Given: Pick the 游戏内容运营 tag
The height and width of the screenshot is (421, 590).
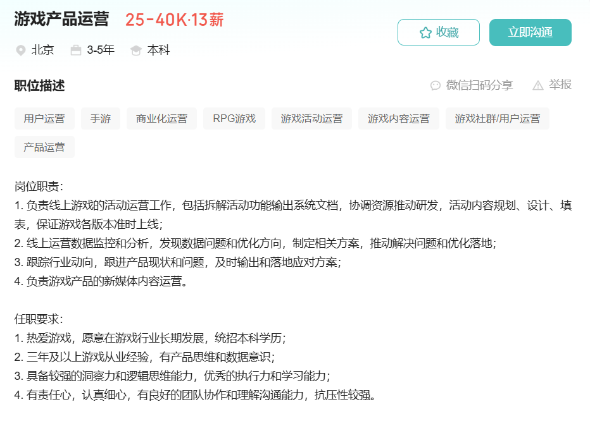Looking at the screenshot, I should [399, 119].
